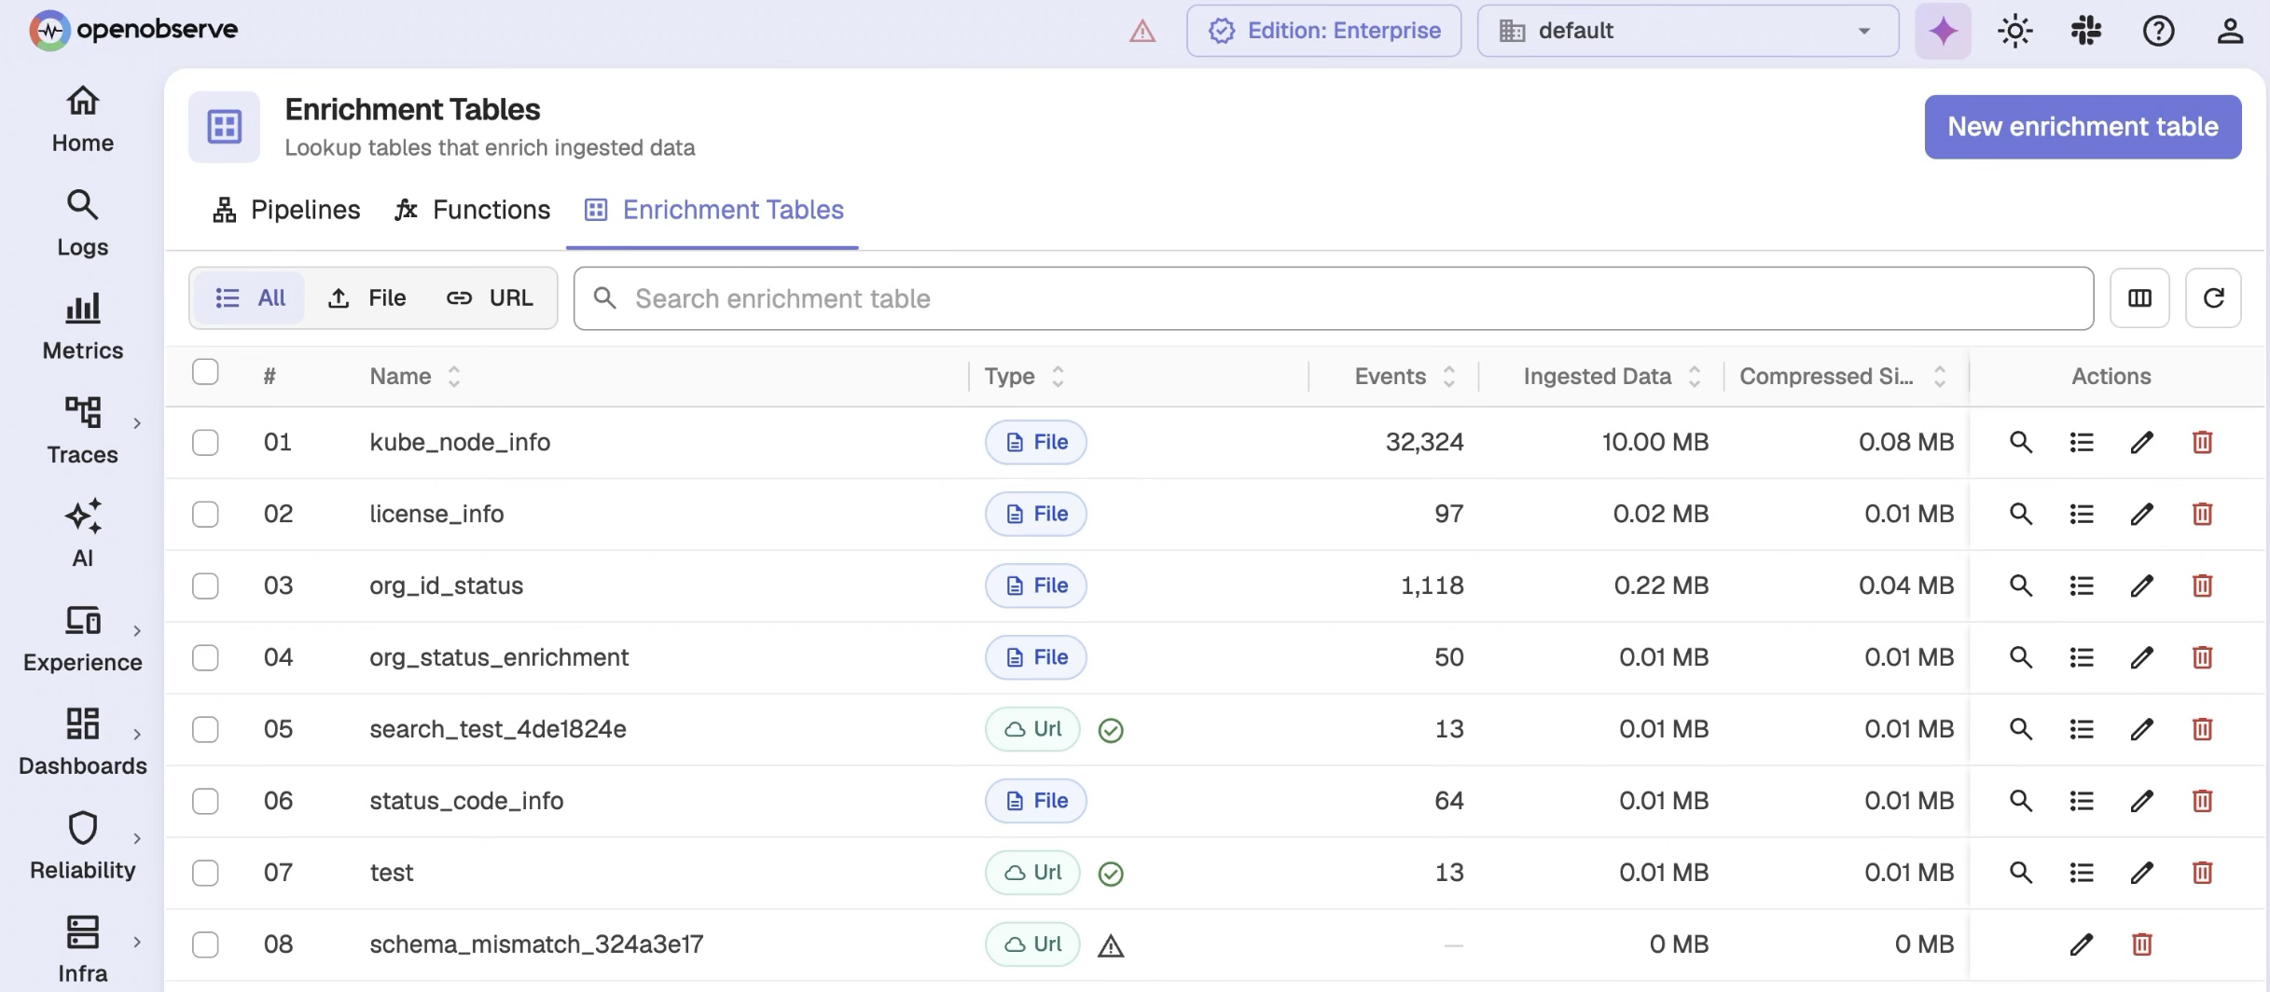The height and width of the screenshot is (992, 2270).
Task: Filter the list by URL type
Action: click(489, 298)
